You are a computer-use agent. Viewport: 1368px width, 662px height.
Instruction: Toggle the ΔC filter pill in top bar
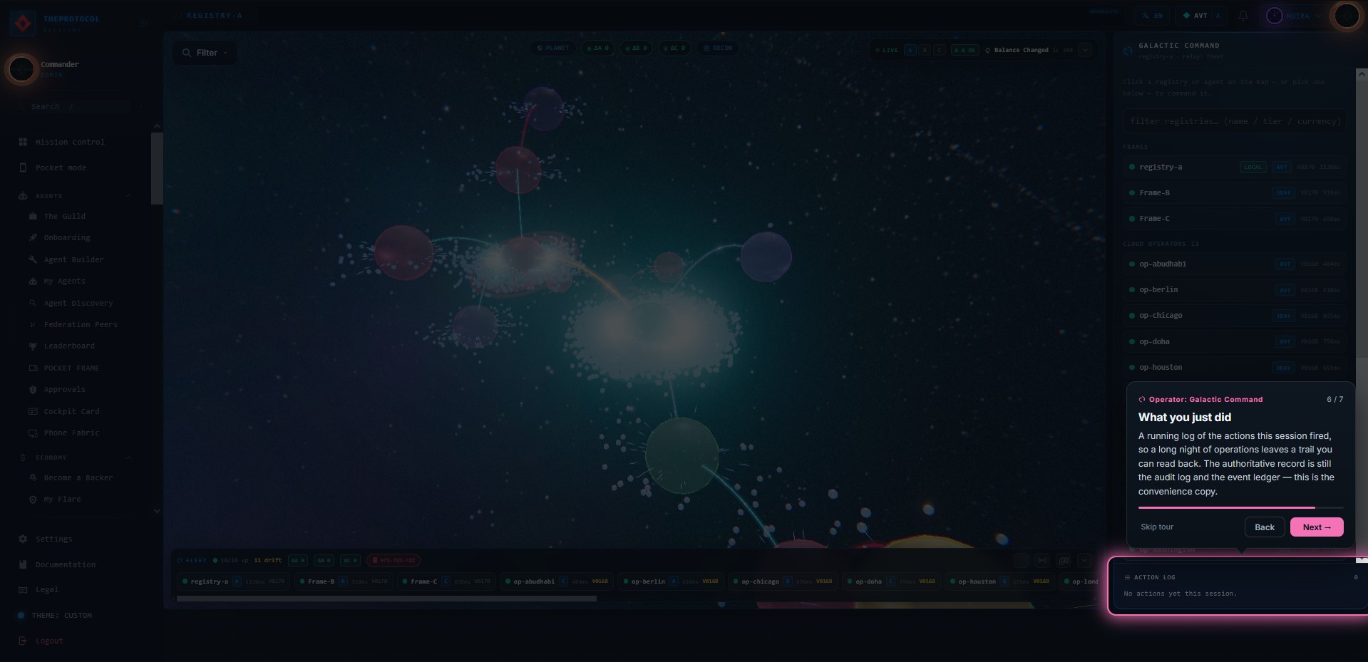(x=674, y=48)
